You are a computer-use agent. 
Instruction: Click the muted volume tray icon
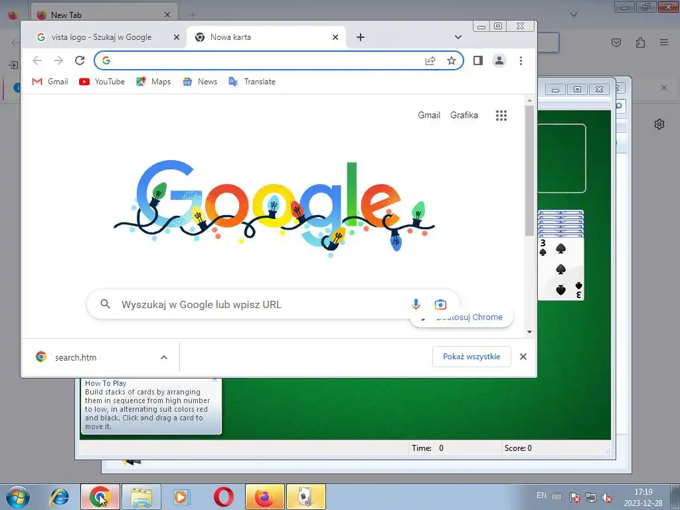pos(607,497)
